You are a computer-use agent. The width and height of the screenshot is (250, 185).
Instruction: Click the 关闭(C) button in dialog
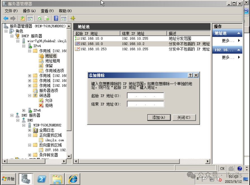(184, 118)
